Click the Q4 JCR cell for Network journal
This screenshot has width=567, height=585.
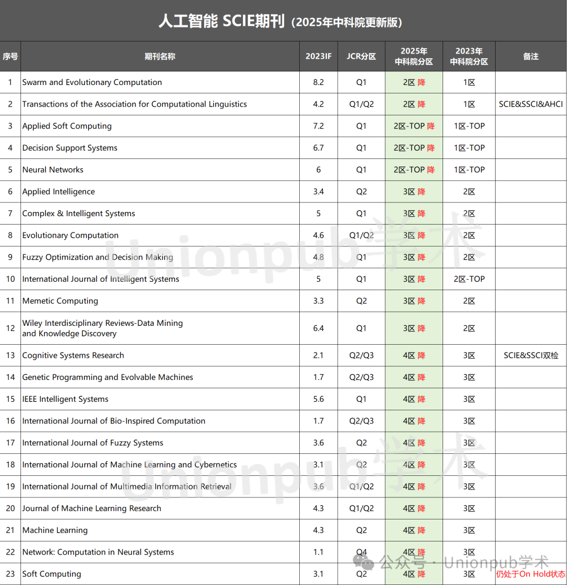click(361, 552)
